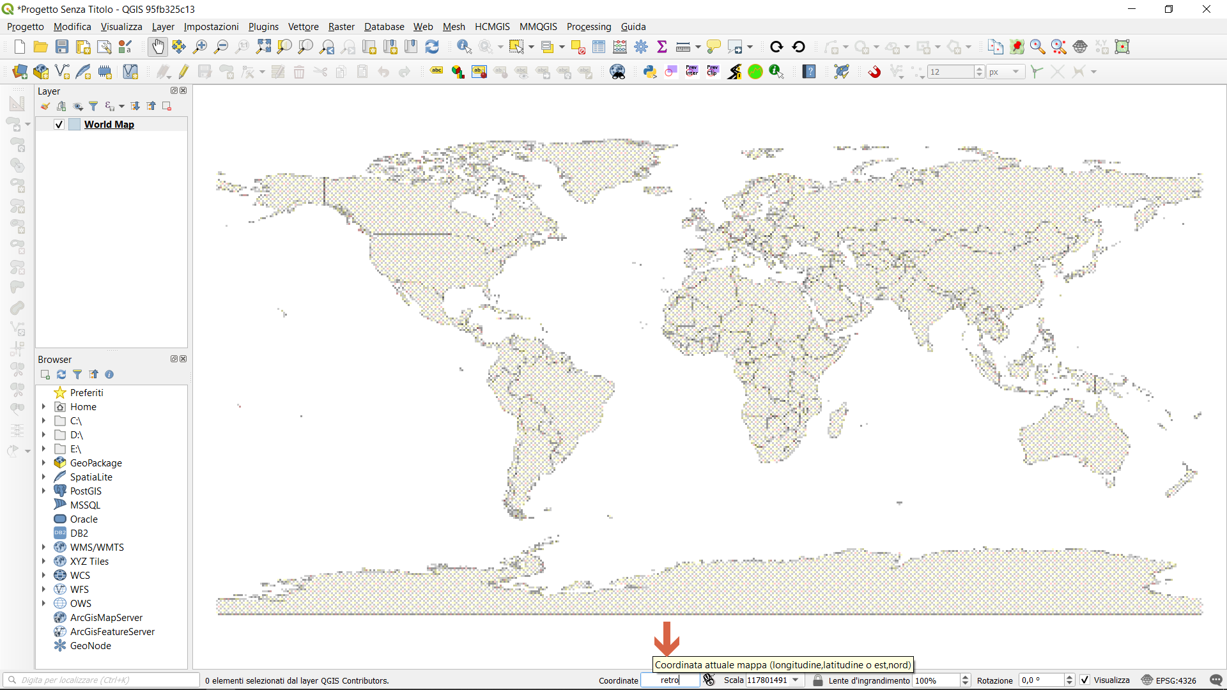Toggle World Map layer visibility checkbox

(59, 125)
